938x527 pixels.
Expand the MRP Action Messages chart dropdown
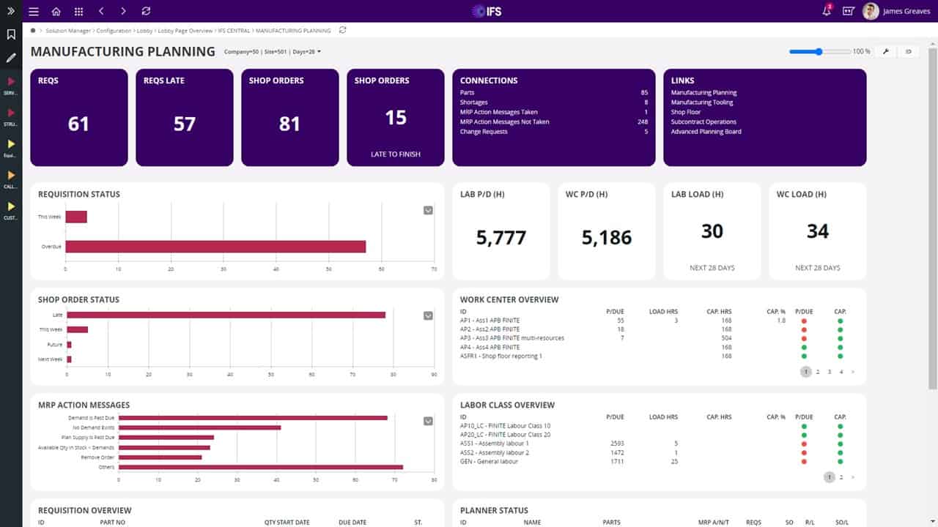click(428, 421)
